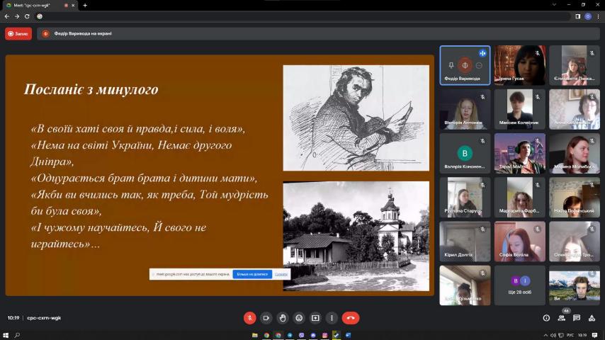Viewport: 605px width, 340px height.
Task: Select the Вікторія Антонюк video tile
Action: [x=465, y=109]
